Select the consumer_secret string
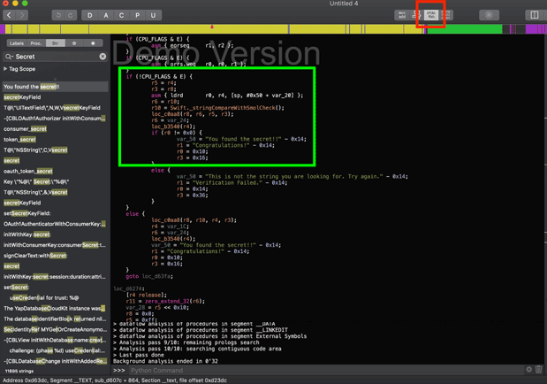The height and width of the screenshot is (384, 547). point(55,129)
